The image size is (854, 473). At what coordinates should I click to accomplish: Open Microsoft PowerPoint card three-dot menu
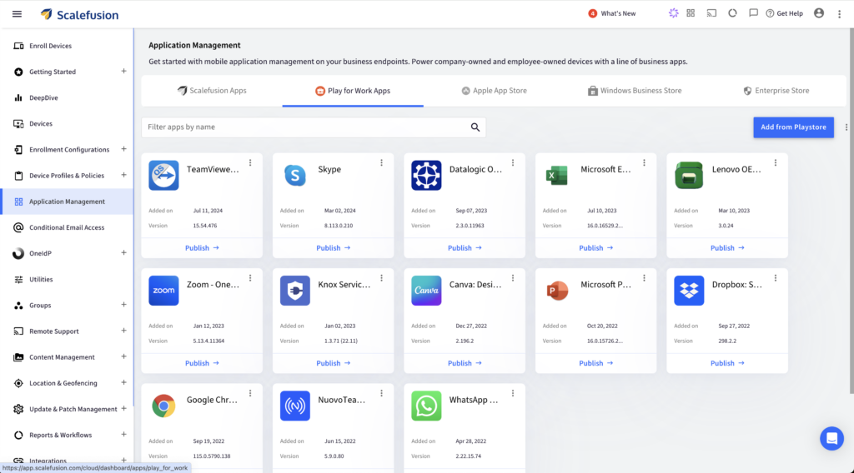coord(645,278)
